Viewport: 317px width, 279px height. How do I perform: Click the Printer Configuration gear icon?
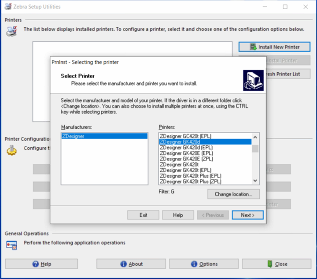click(11, 150)
